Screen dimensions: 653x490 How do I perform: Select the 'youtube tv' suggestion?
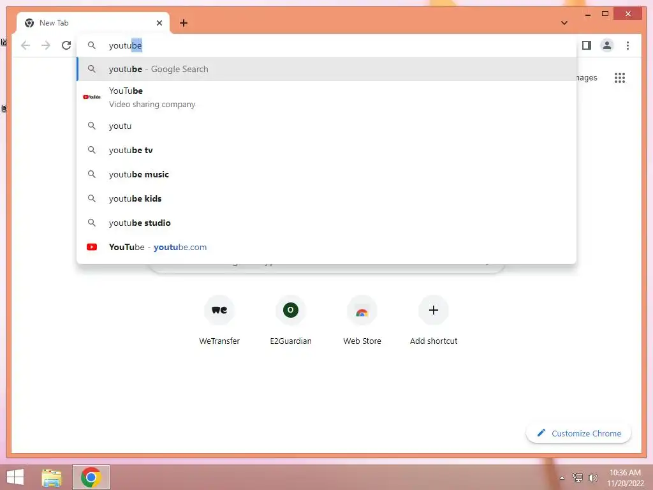click(x=327, y=150)
